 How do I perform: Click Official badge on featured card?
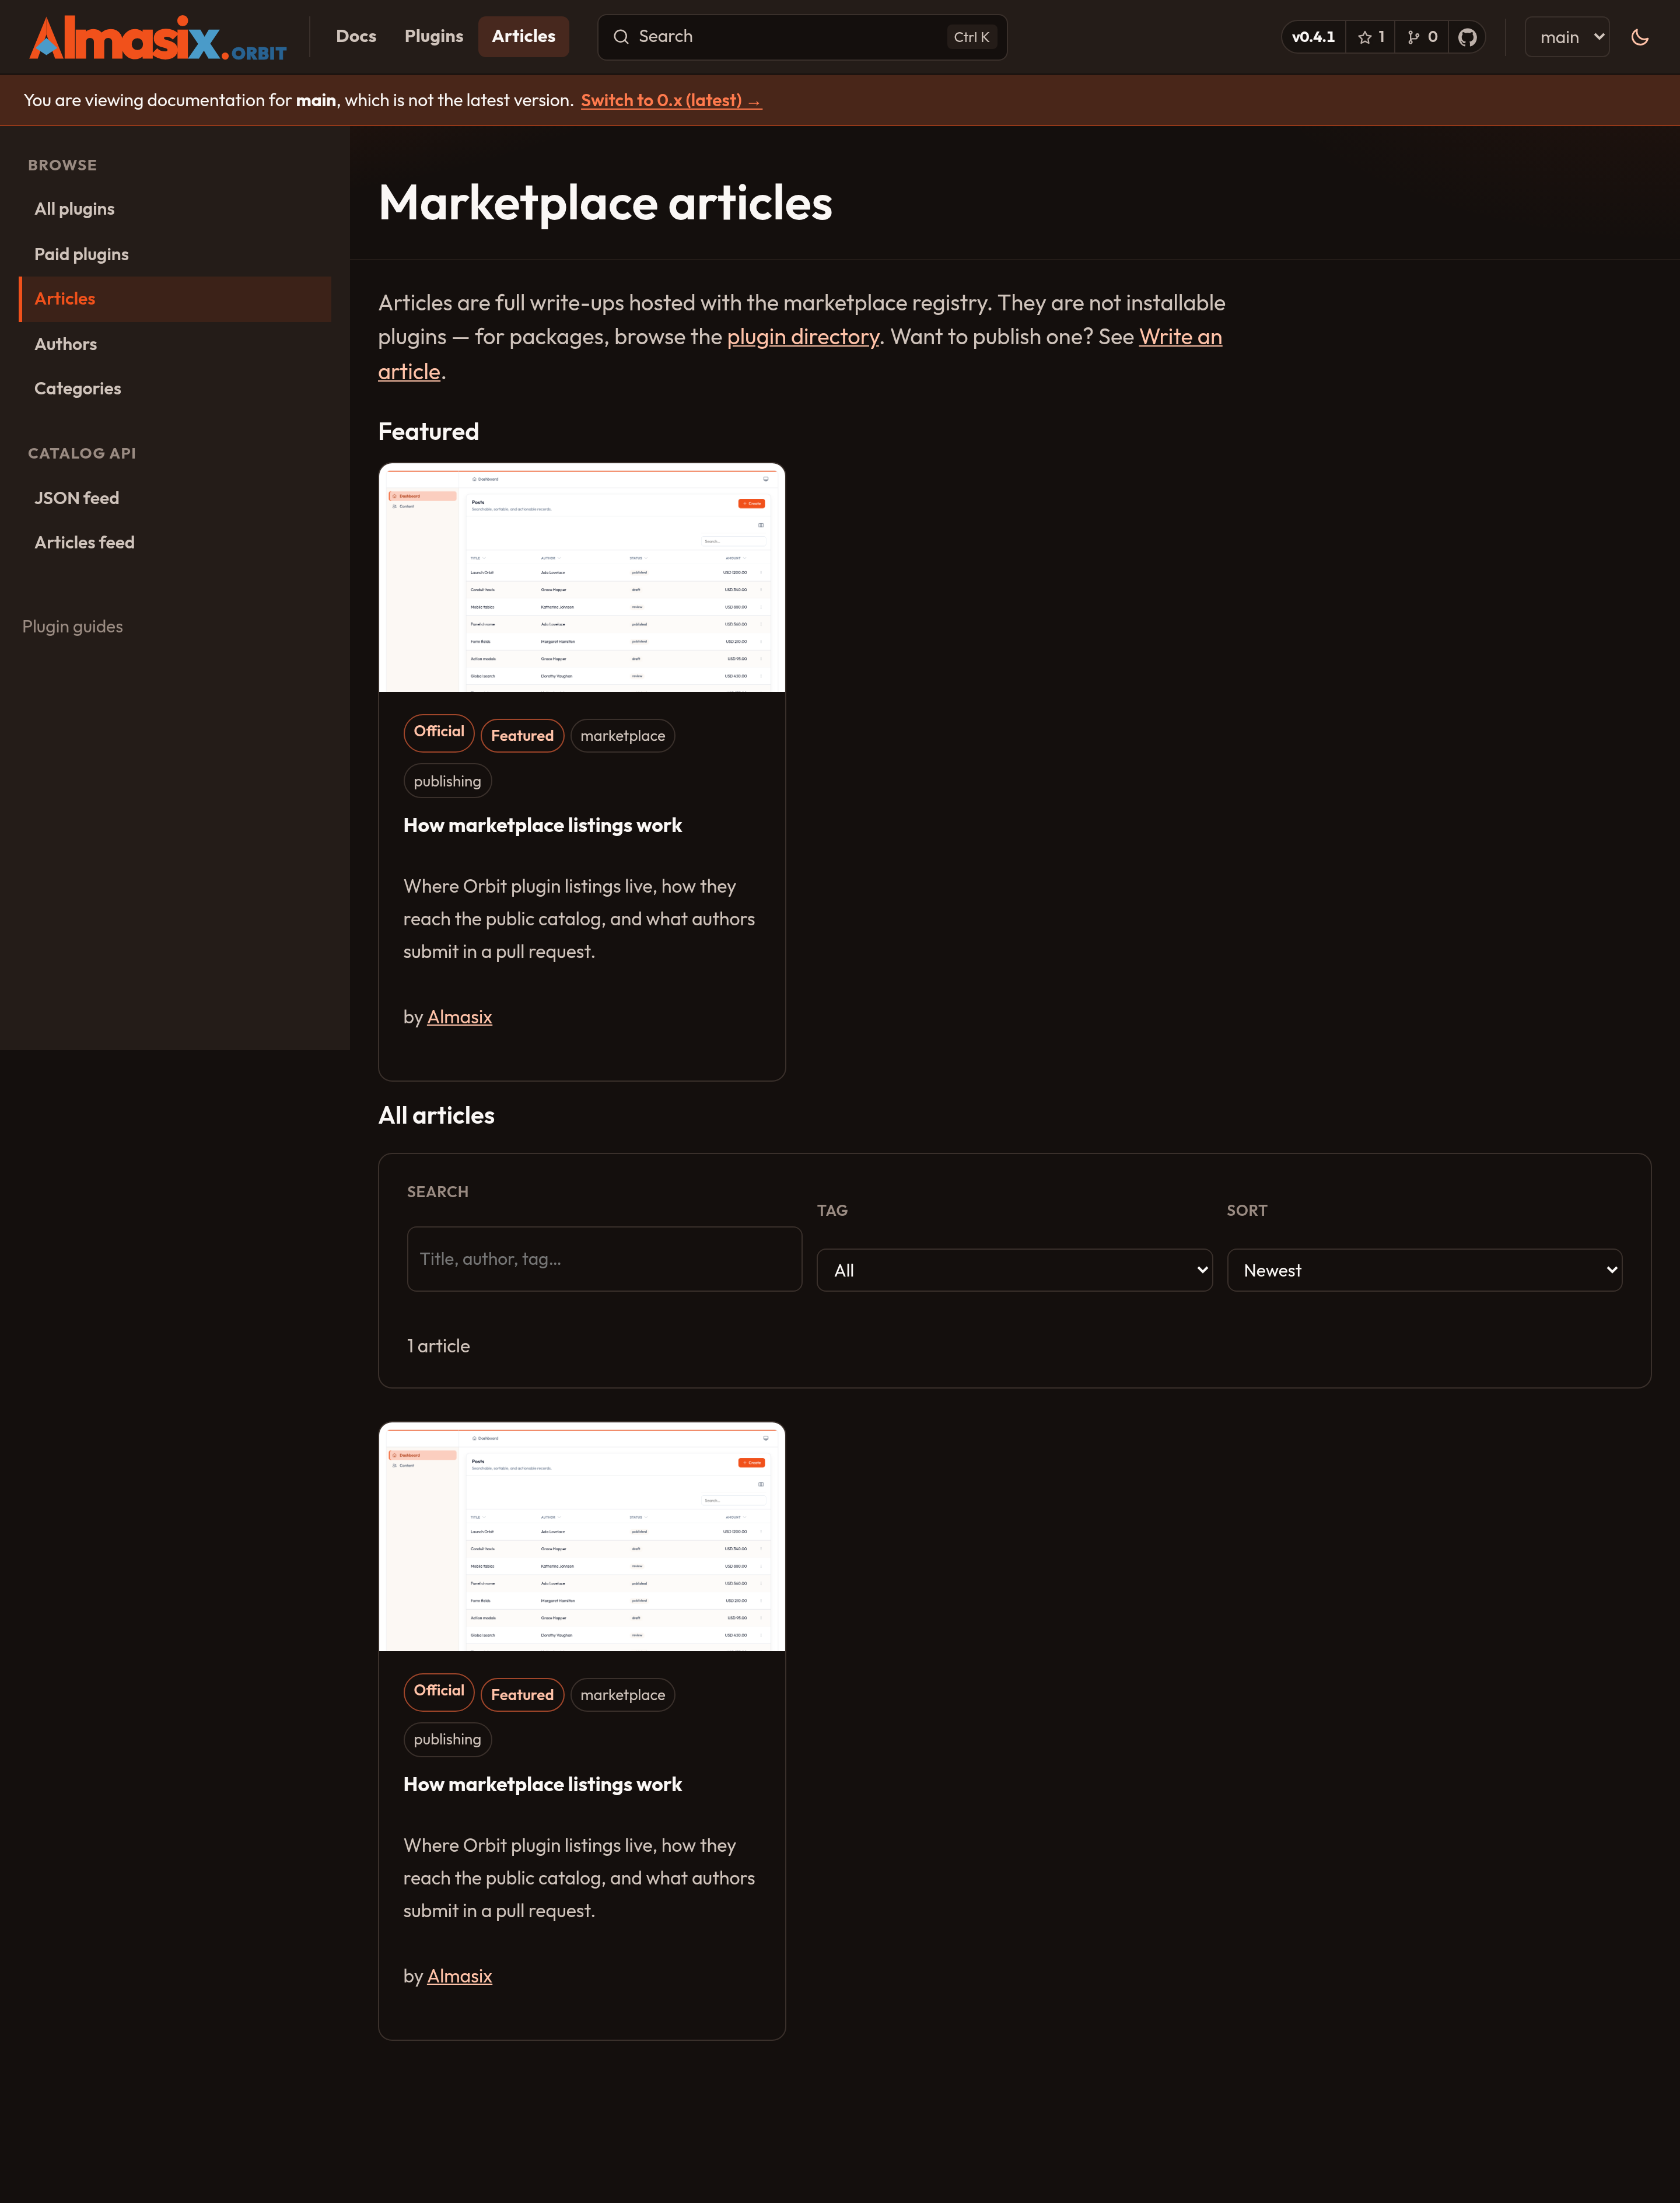[x=439, y=732]
